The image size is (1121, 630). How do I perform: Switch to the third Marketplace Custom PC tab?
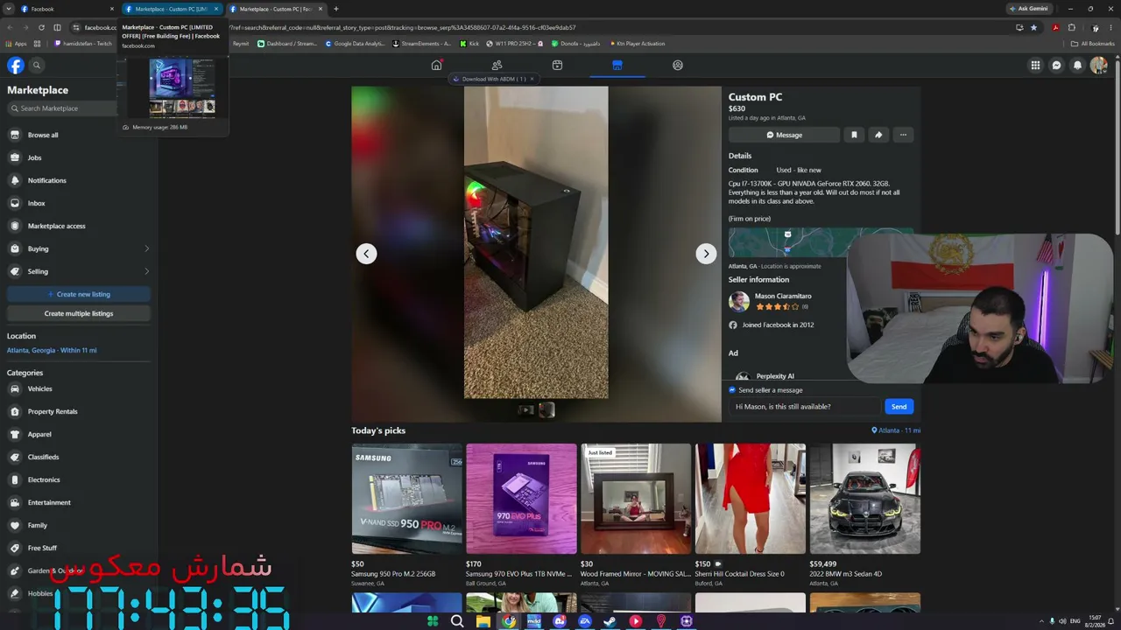(275, 9)
